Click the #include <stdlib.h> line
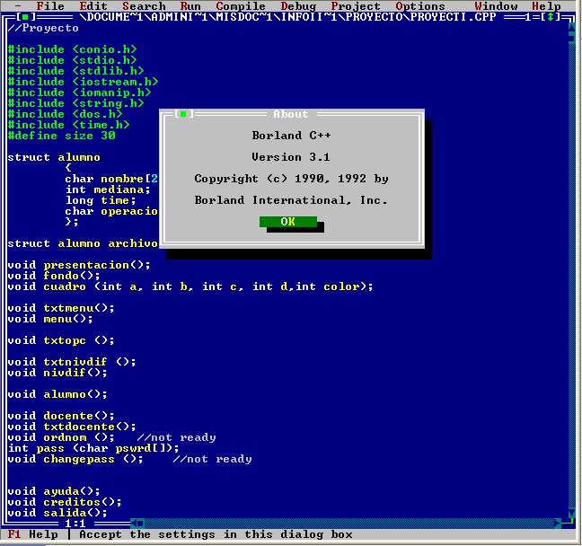Screen dimensions: 582x546 pos(75,71)
